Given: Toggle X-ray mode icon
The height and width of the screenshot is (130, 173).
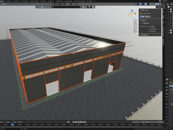Looking at the screenshot, I should coord(151,4).
